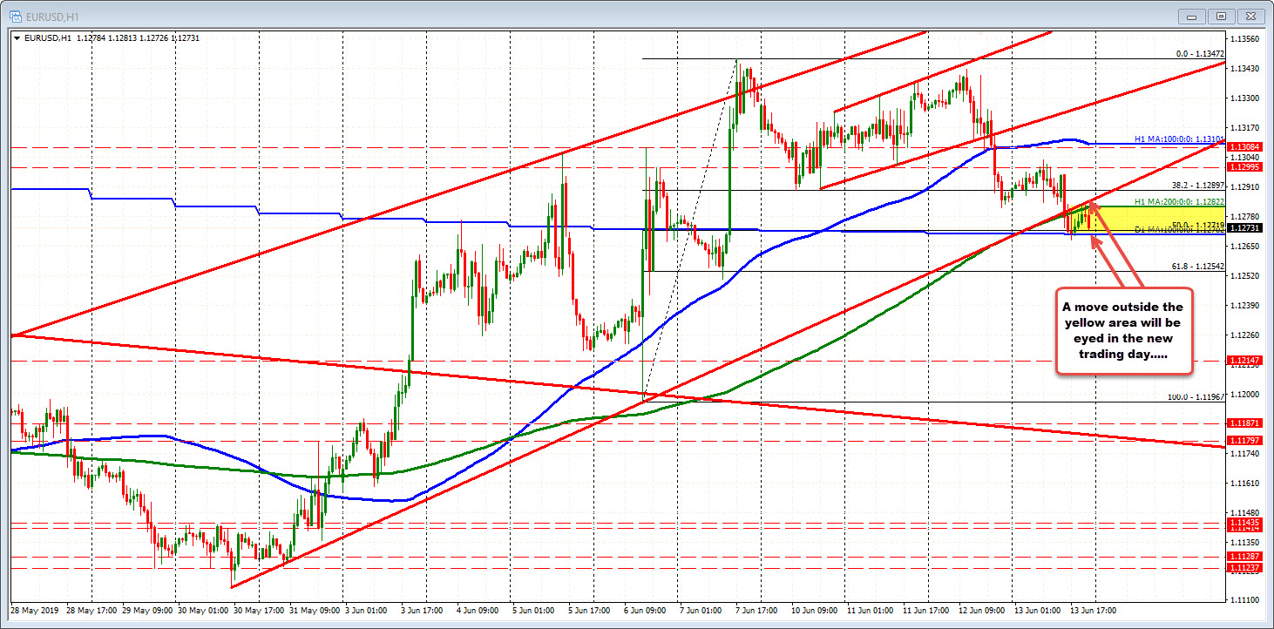This screenshot has height=629, width=1274.
Task: Click the Fibonacci 38.2 - 1.12897 label
Action: (1197, 186)
